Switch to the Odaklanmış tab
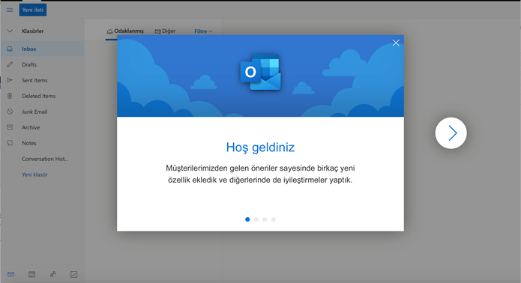Screen dimensions: 521x283 (125, 31)
